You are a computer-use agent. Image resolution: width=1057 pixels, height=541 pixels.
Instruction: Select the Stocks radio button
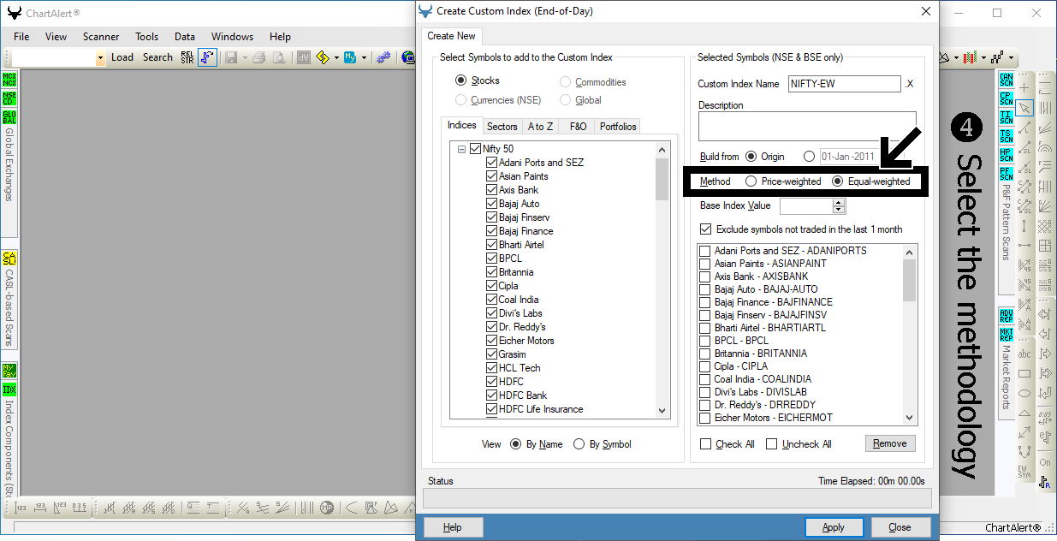(x=461, y=80)
